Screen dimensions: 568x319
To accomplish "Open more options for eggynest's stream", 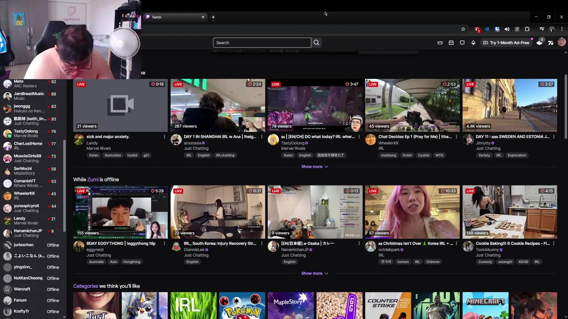I will tap(164, 243).
